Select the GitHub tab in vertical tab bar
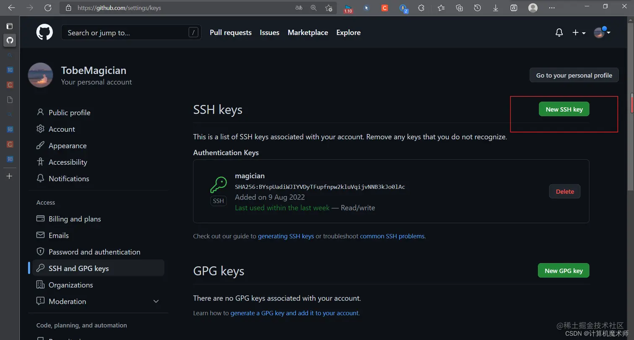Image resolution: width=634 pixels, height=340 pixels. tap(10, 40)
